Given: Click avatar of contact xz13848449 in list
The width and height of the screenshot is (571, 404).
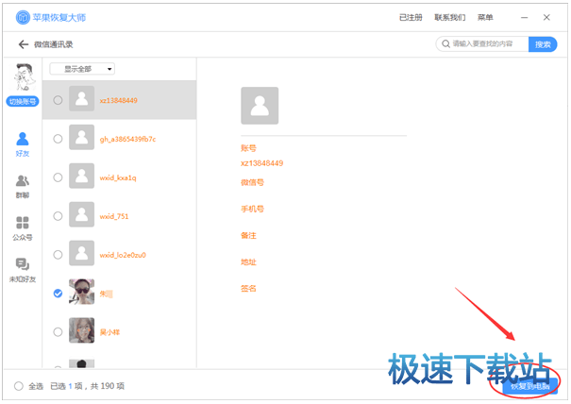Looking at the screenshot, I should pos(81,99).
